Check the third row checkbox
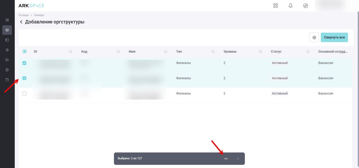This screenshot has width=359, height=168. pyautogui.click(x=24, y=93)
